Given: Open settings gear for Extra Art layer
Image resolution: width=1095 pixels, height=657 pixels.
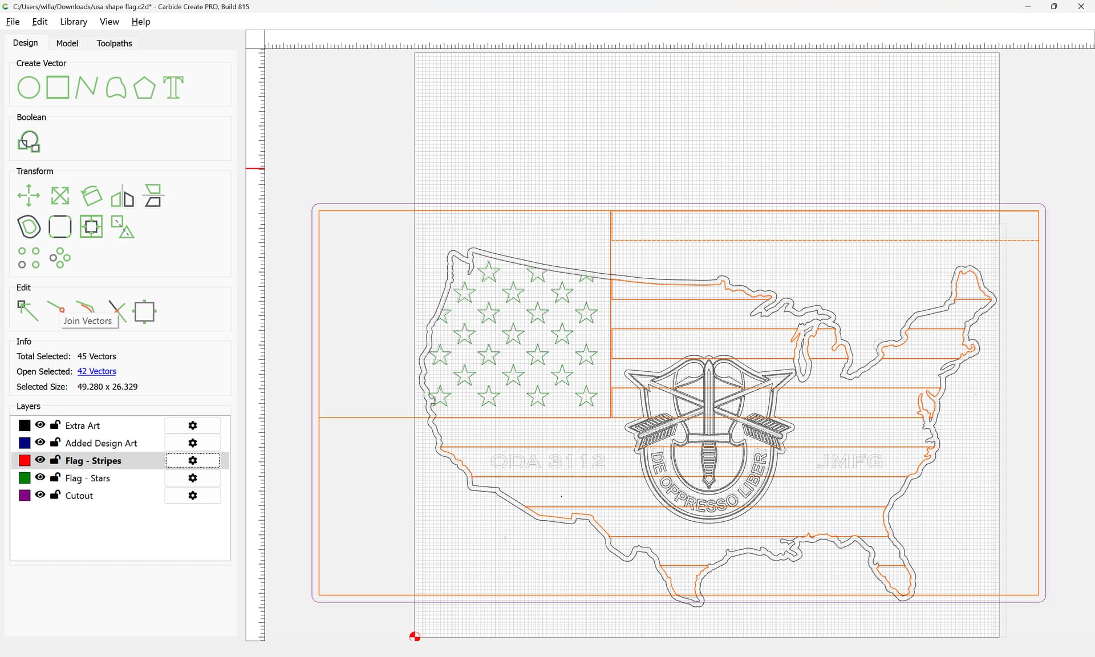Looking at the screenshot, I should coord(193,425).
